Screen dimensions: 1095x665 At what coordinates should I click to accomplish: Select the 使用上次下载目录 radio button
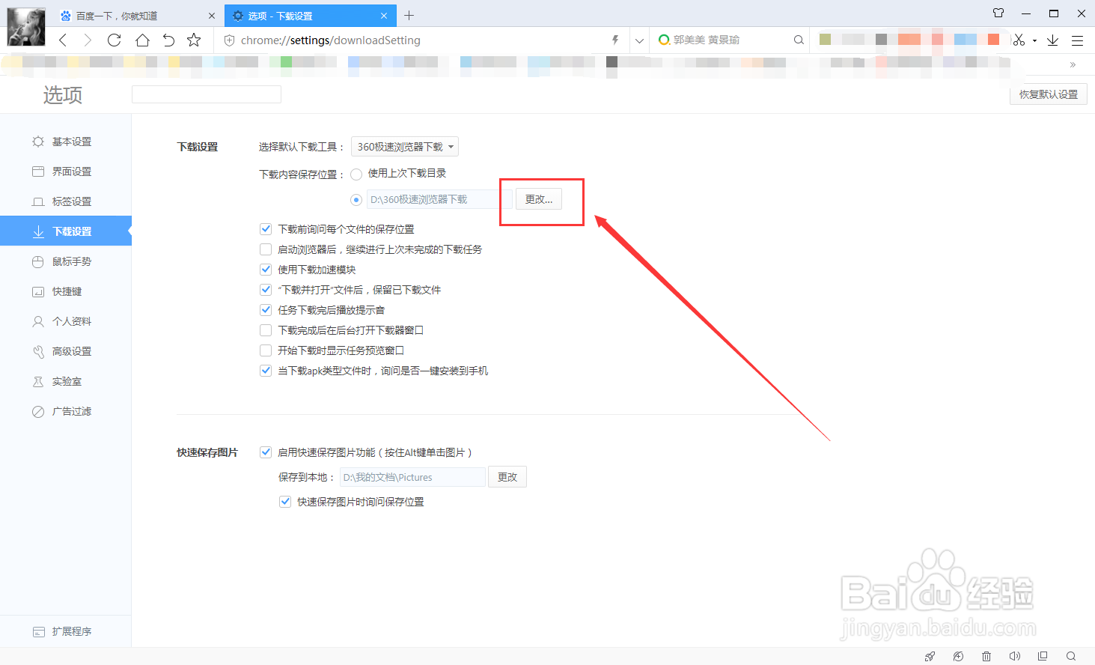click(356, 174)
